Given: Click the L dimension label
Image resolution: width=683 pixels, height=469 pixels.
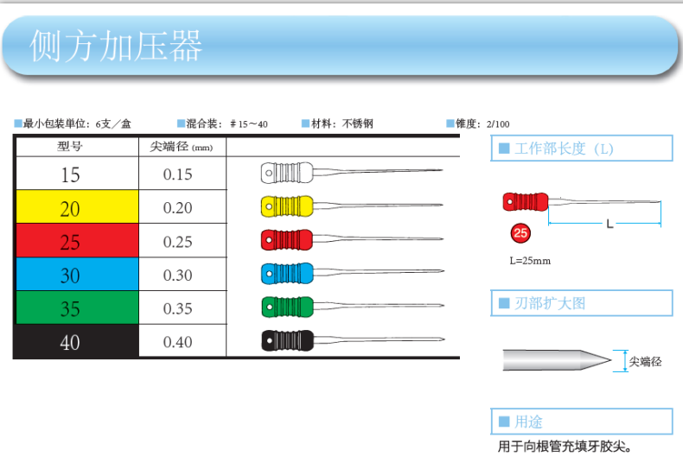Looking at the screenshot, I should [610, 224].
